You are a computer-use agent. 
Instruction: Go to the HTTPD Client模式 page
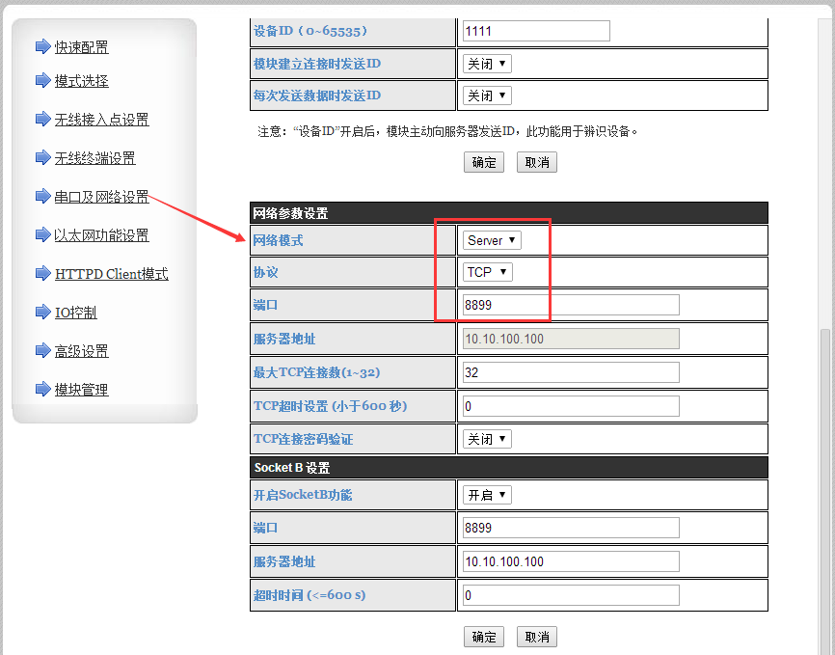[x=111, y=274]
